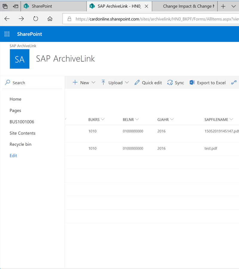The image size is (239, 269).
Task: Click the SA site logo tile
Action: tap(19, 59)
